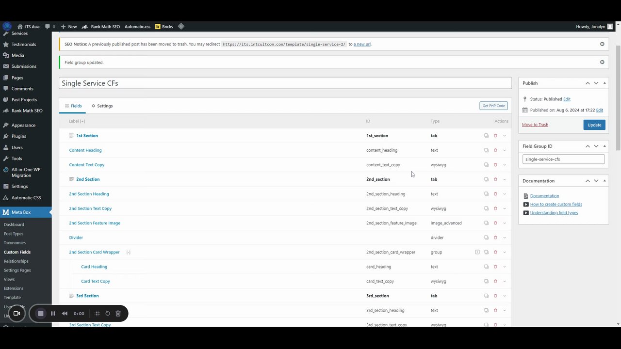
Task: Expand Content Text Copy field options
Action: [x=505, y=165]
